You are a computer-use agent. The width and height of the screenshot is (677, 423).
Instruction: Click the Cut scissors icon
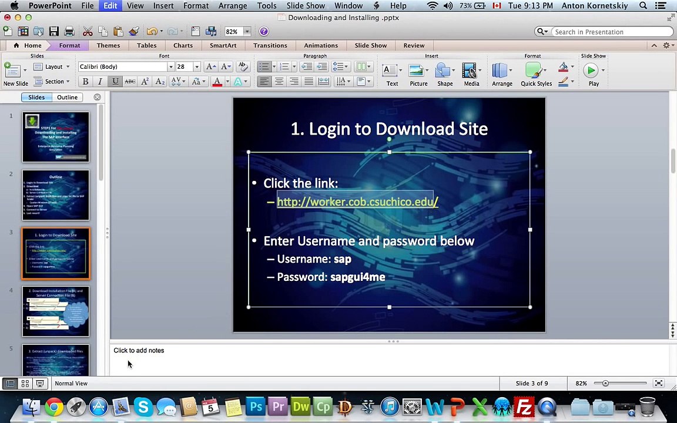(x=88, y=31)
